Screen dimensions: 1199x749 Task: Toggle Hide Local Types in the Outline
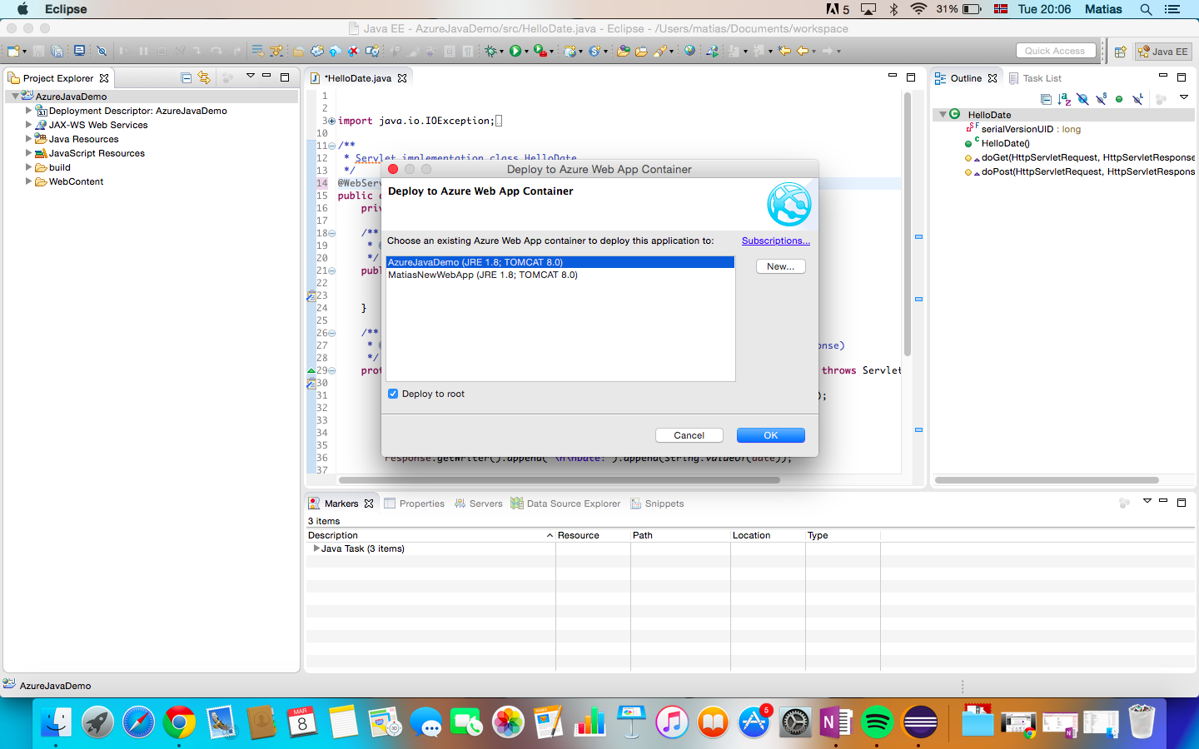click(1137, 99)
